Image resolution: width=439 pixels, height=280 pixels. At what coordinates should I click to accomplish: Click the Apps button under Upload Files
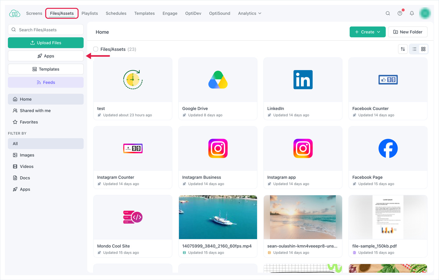(x=46, y=56)
